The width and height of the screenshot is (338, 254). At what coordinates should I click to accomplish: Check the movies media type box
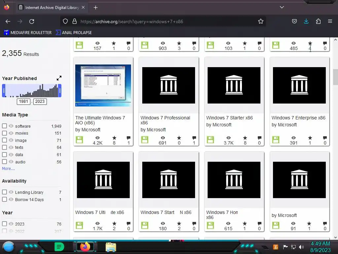click(4, 133)
